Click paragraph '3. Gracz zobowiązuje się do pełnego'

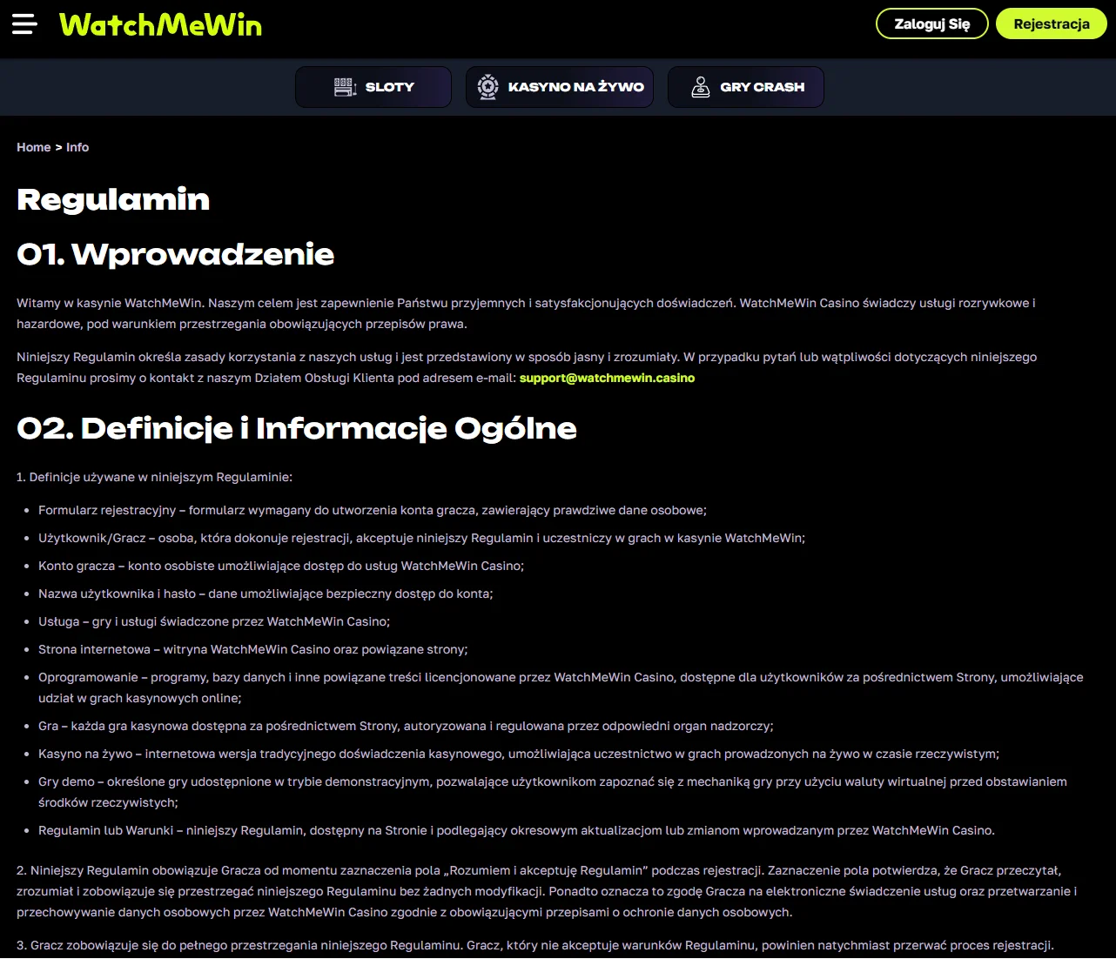[535, 945]
